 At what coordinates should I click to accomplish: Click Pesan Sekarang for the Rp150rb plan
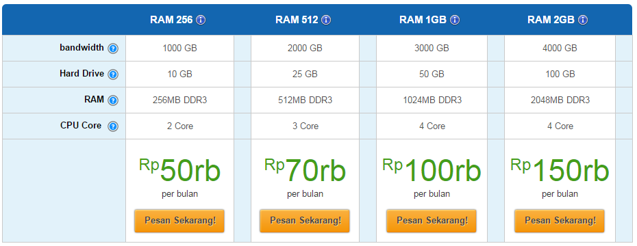pyautogui.click(x=560, y=221)
